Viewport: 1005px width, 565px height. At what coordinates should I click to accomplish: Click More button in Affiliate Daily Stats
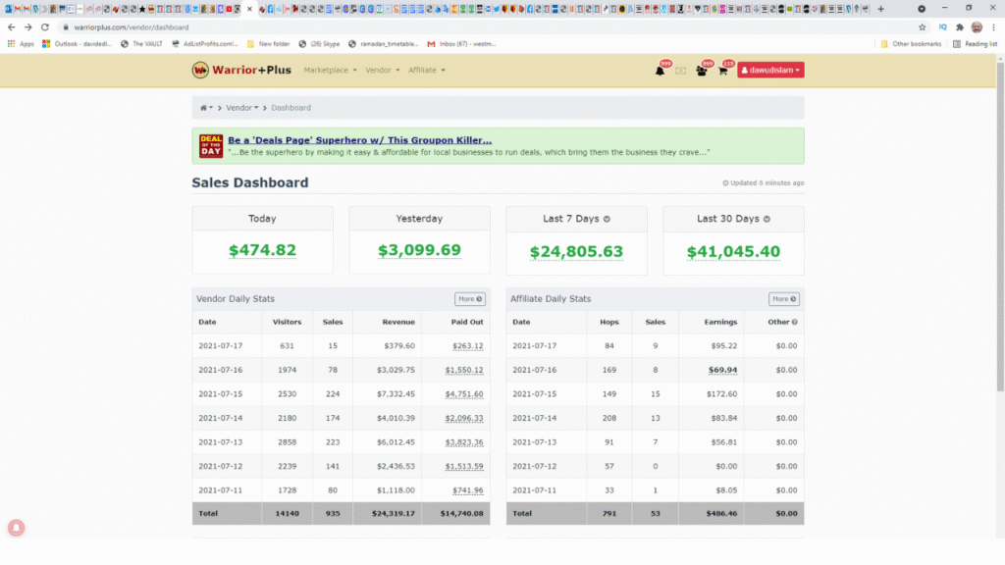point(784,299)
